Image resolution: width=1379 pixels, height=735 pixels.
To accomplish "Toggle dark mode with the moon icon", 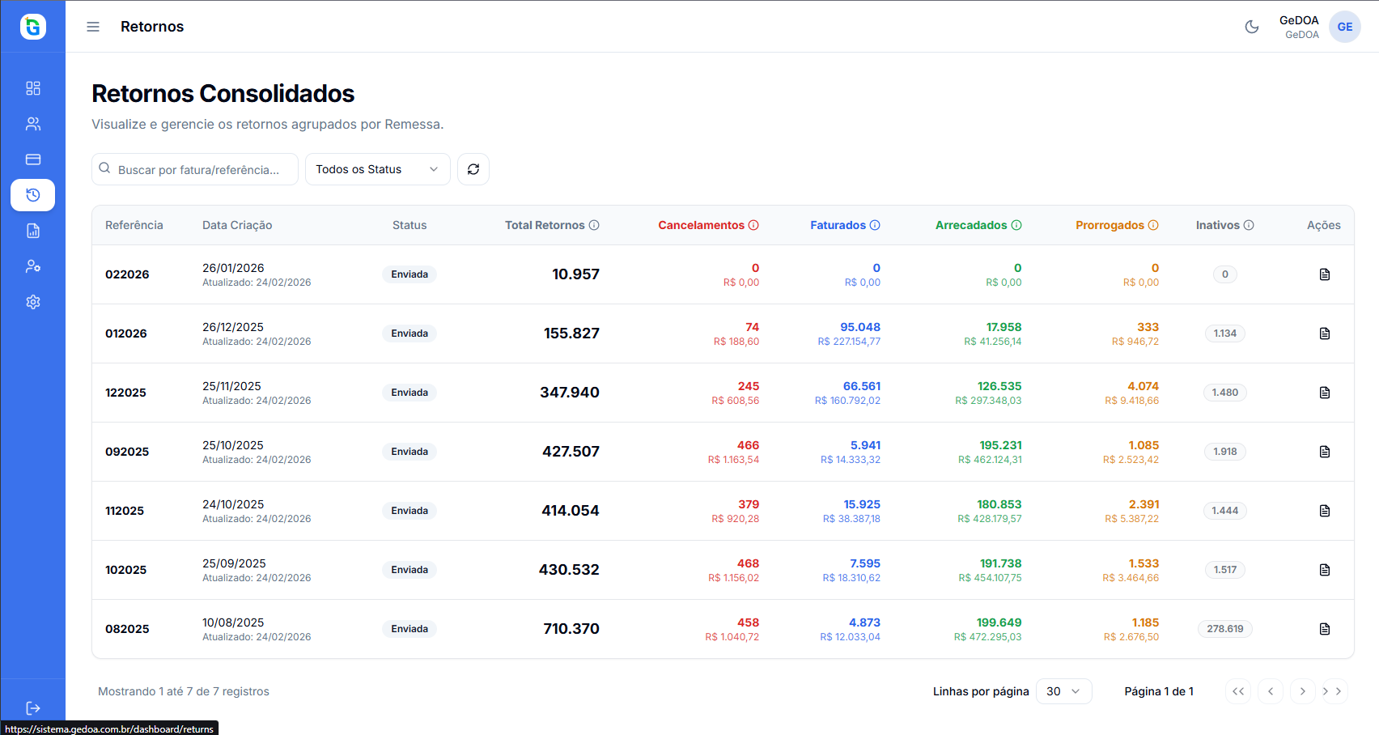I will pyautogui.click(x=1251, y=27).
